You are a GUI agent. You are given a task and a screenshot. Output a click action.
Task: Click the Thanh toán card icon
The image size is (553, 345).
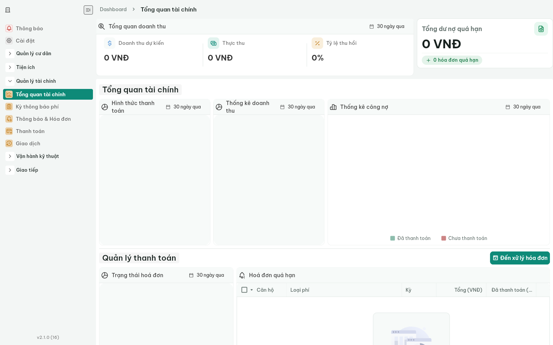(9, 131)
